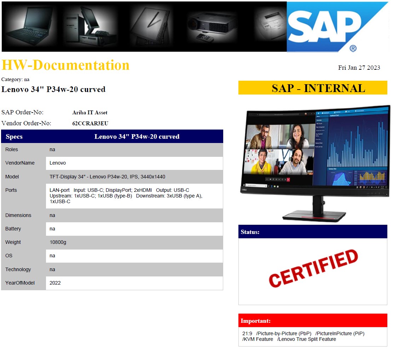Click the Lenovo value in VendorName row

58,163
